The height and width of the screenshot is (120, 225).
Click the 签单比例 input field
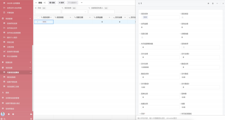[160, 97]
